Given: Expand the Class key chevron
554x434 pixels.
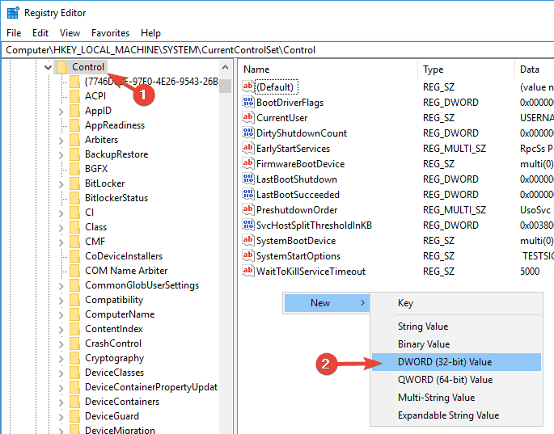Looking at the screenshot, I should point(63,227).
